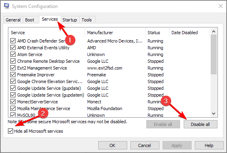Viewport: 227px width, 153px height.
Task: Open Help for System Configuration
Action: pyautogui.click(x=209, y=145)
